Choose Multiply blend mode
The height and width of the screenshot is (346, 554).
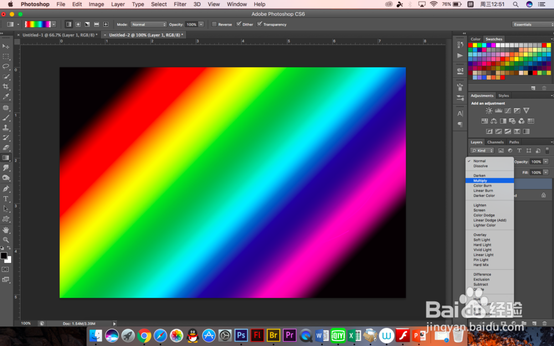pyautogui.click(x=490, y=180)
